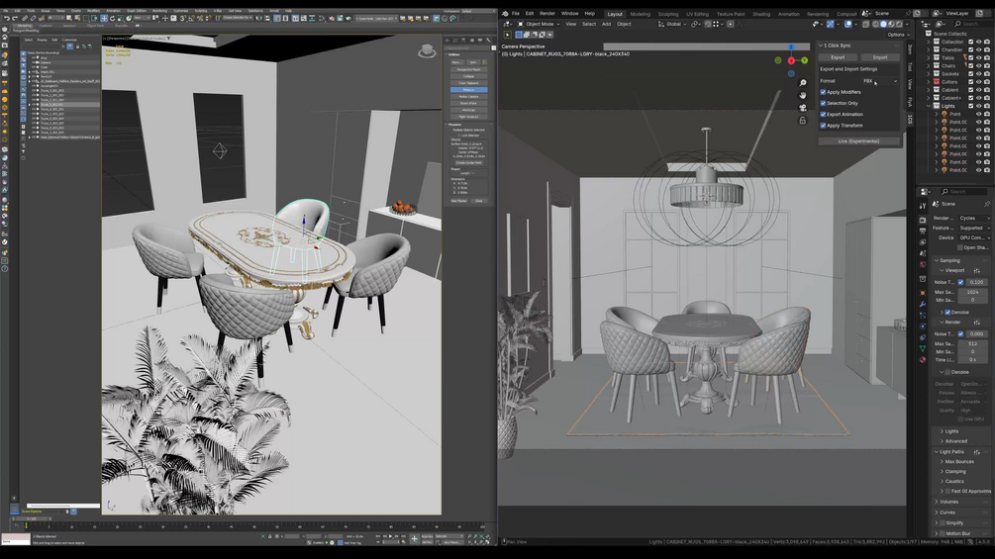
Task: Uncheck Apply Transform checkbox
Action: pos(823,126)
